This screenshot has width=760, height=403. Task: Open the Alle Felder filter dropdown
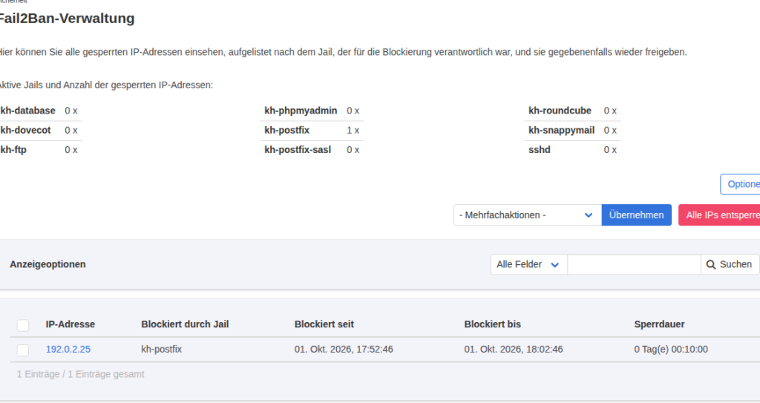(x=528, y=264)
